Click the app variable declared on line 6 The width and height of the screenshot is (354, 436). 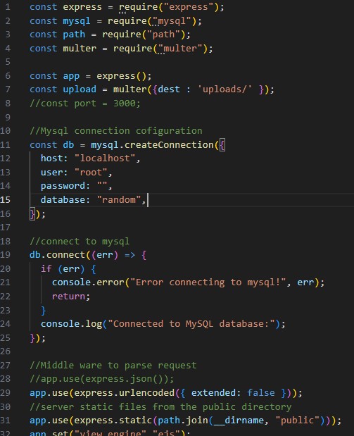pyautogui.click(x=71, y=76)
